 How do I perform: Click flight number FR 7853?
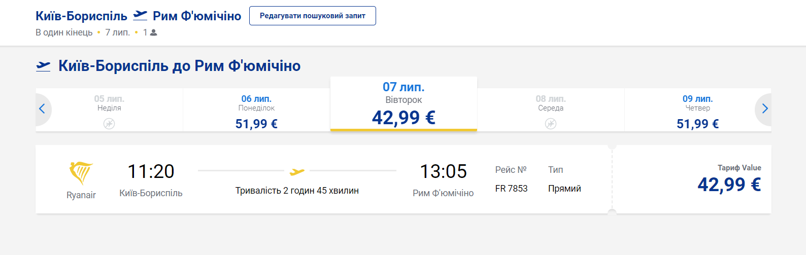coord(511,189)
